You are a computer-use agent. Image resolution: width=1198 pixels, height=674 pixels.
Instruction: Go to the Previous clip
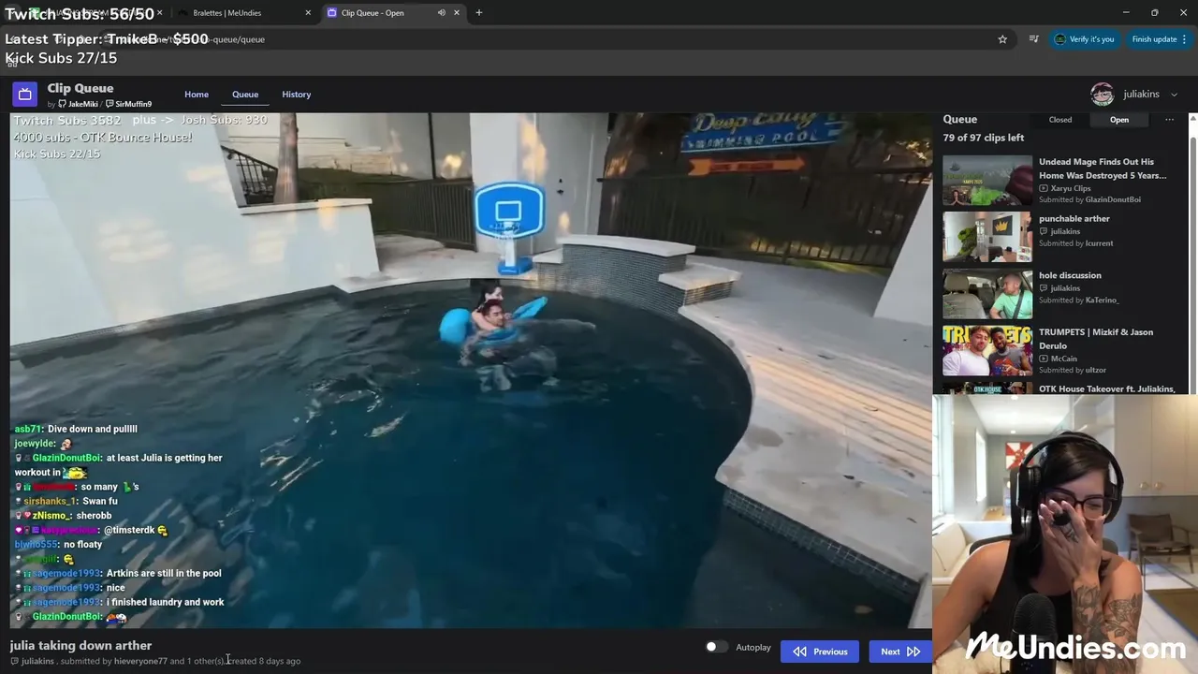click(x=820, y=652)
